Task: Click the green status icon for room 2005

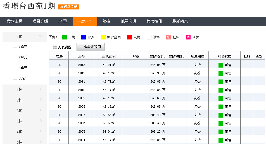Action: pos(221,132)
